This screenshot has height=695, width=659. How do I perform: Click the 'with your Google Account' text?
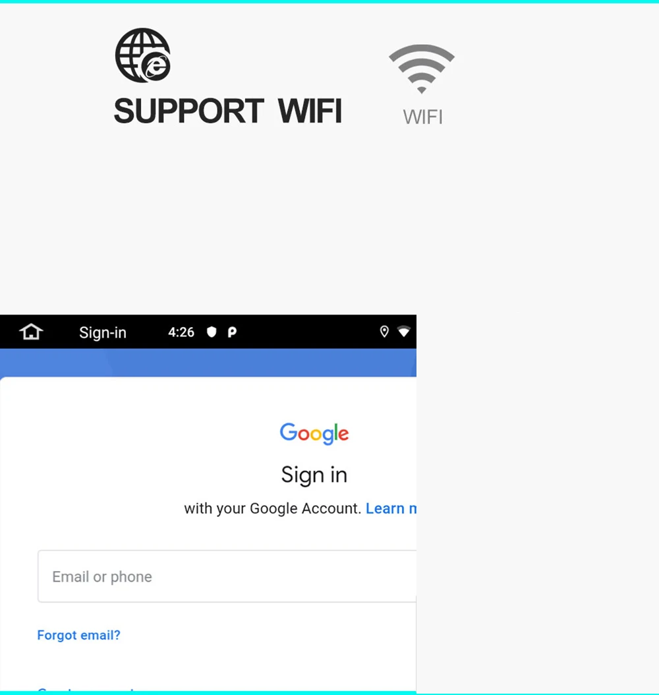272,508
